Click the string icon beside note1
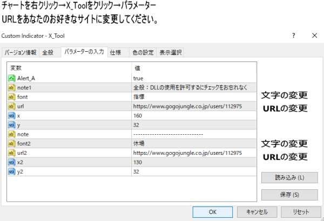Image resolution: width=324 pixels, height=221 pixels. [12, 88]
